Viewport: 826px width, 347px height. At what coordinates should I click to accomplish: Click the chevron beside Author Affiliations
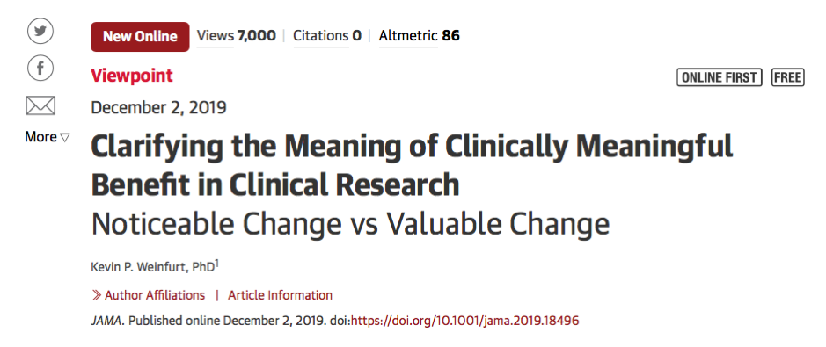coord(97,295)
